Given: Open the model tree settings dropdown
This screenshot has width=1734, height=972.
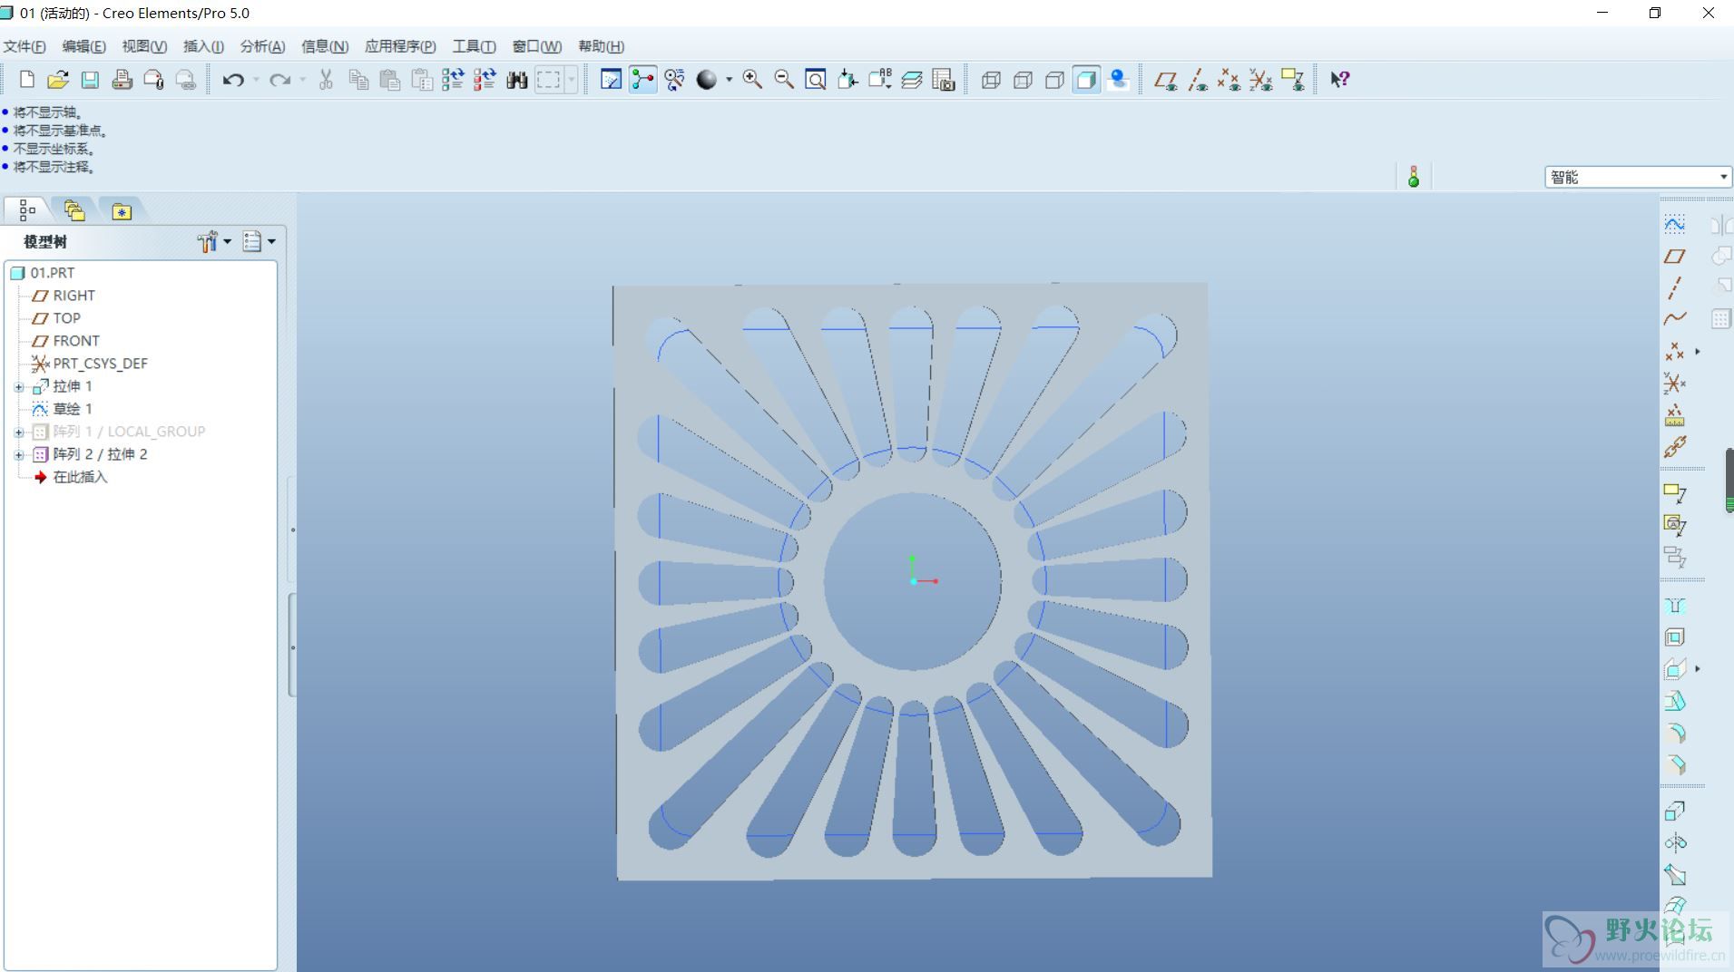Looking at the screenshot, I should point(214,242).
